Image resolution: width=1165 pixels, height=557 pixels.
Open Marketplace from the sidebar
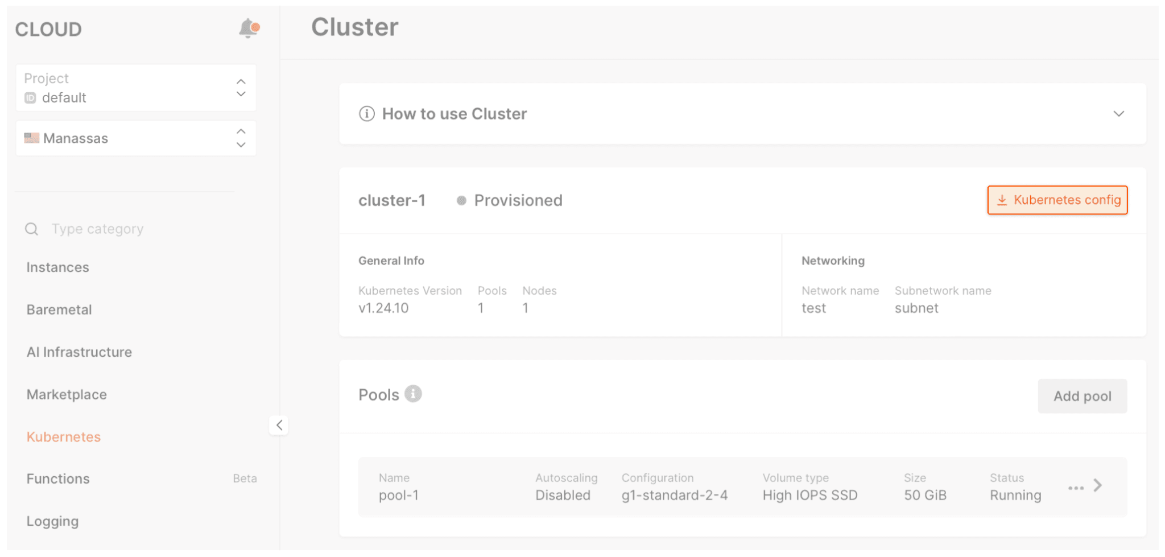pyautogui.click(x=67, y=395)
